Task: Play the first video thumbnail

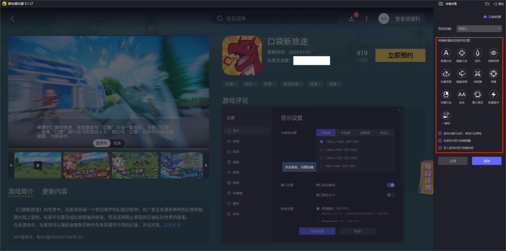Action: coord(38,165)
